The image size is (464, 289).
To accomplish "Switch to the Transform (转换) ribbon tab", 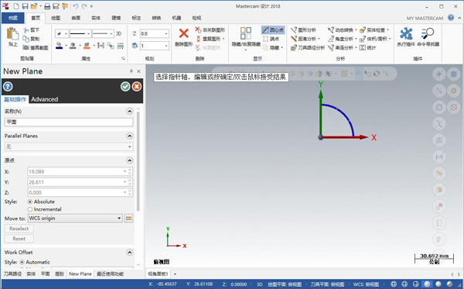I will [x=156, y=18].
